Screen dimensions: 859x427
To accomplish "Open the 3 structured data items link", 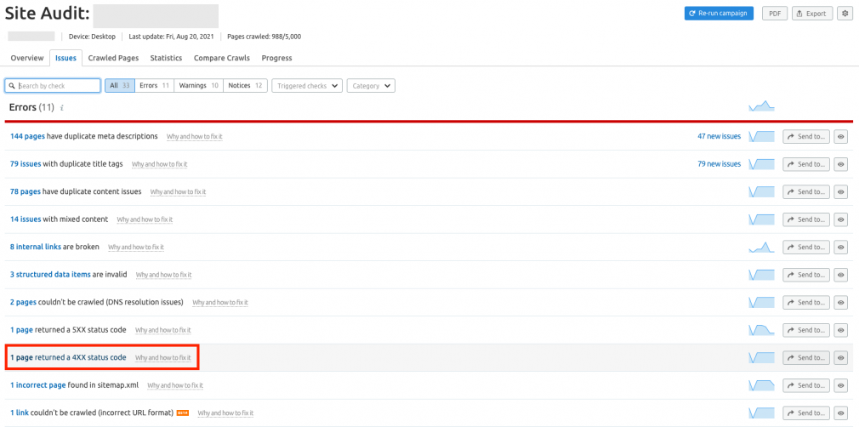I will click(50, 274).
